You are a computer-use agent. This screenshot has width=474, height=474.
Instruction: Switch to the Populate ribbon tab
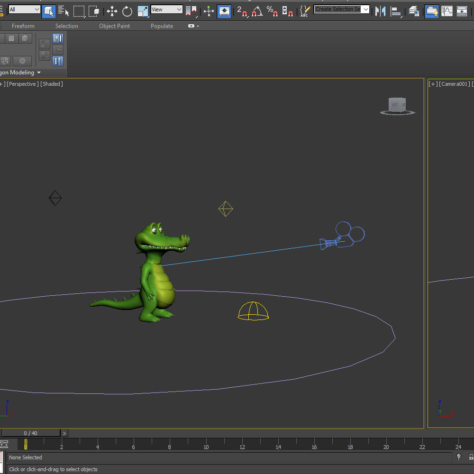pos(162,26)
